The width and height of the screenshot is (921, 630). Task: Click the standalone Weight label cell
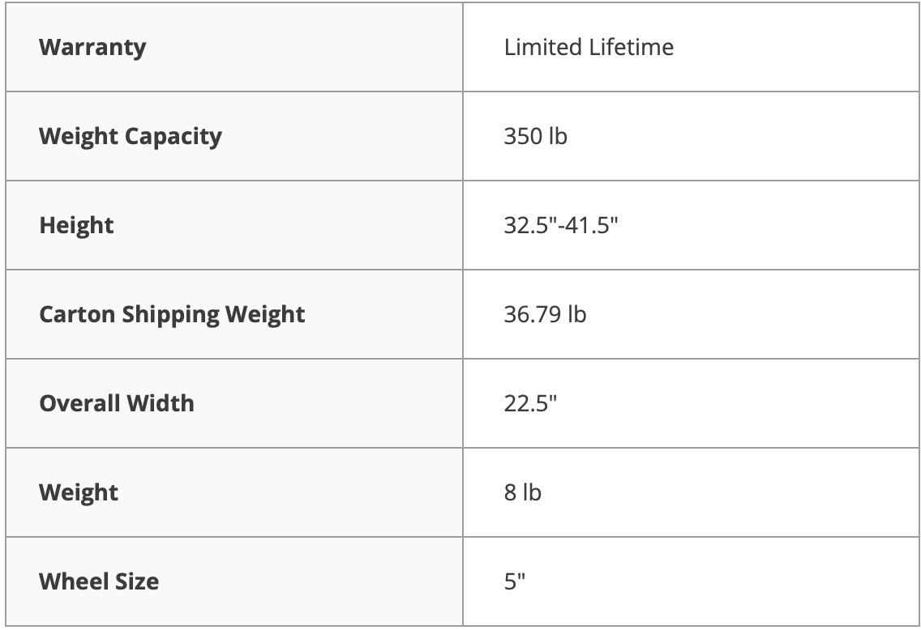pyautogui.click(x=79, y=492)
